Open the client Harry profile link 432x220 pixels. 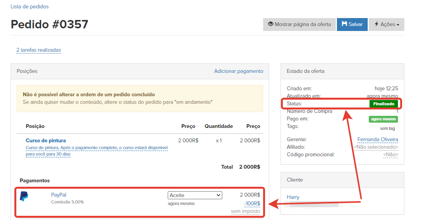tap(293, 197)
